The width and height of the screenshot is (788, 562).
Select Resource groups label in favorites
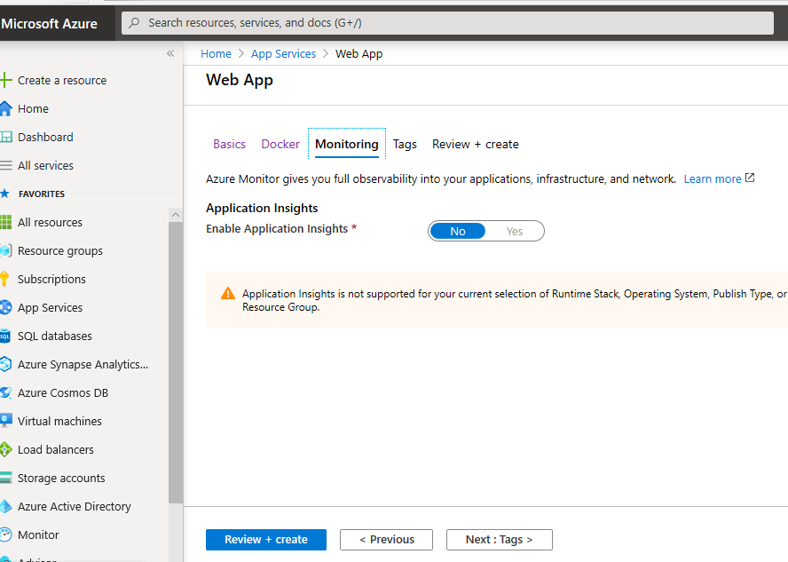[59, 251]
